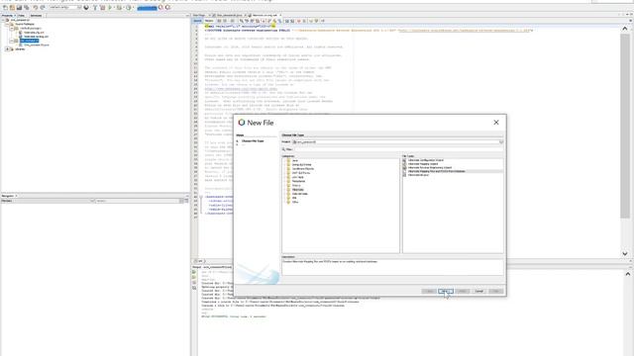Click the Debug Project toolbar icon

119,7
